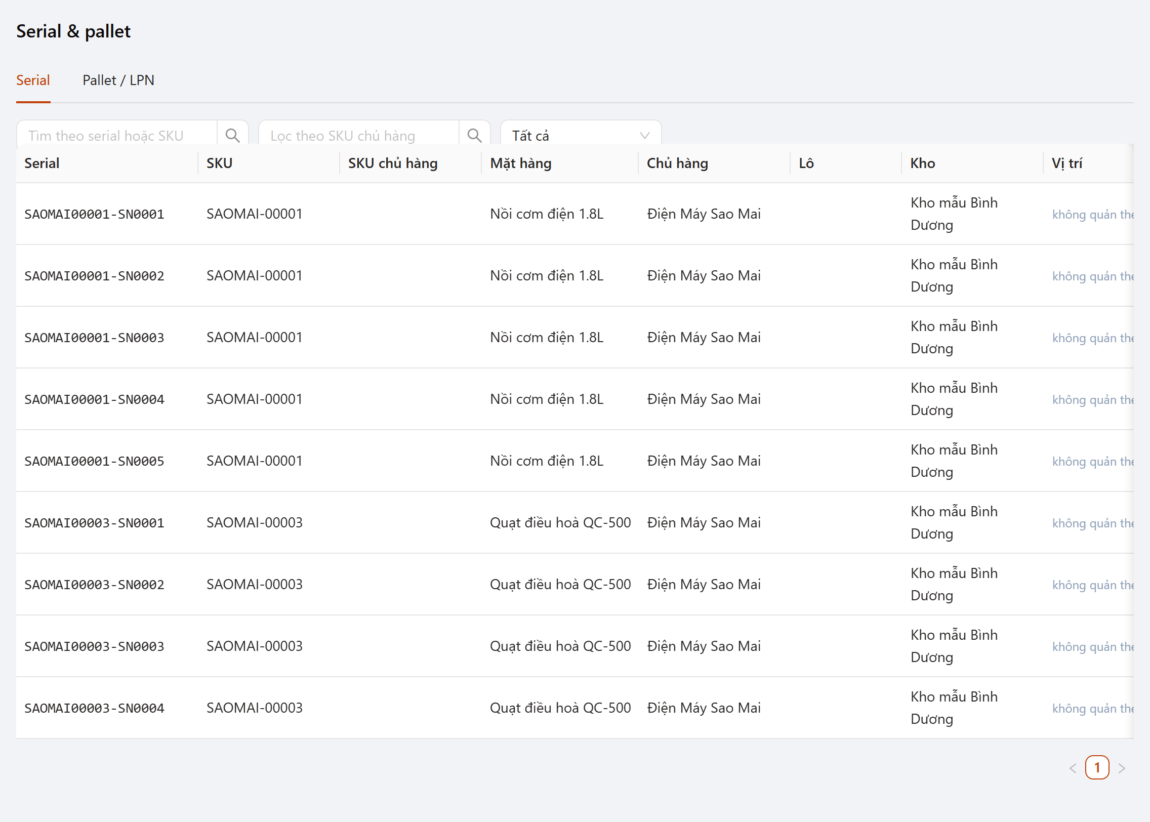Select serial SAOMAI00001-SN0002
The height and width of the screenshot is (822, 1150).
[x=94, y=276]
